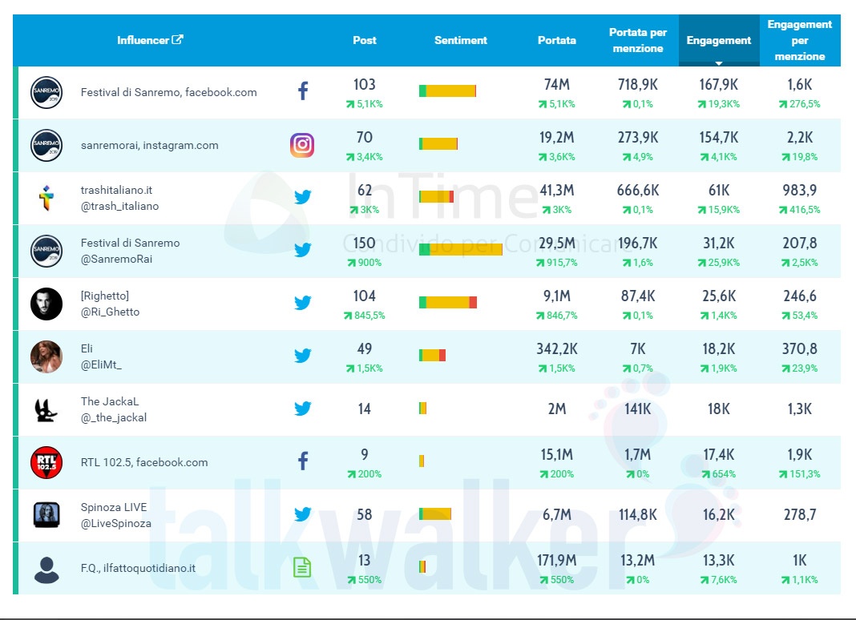Click the 25,6K Engagement value
The height and width of the screenshot is (620, 856).
(718, 296)
